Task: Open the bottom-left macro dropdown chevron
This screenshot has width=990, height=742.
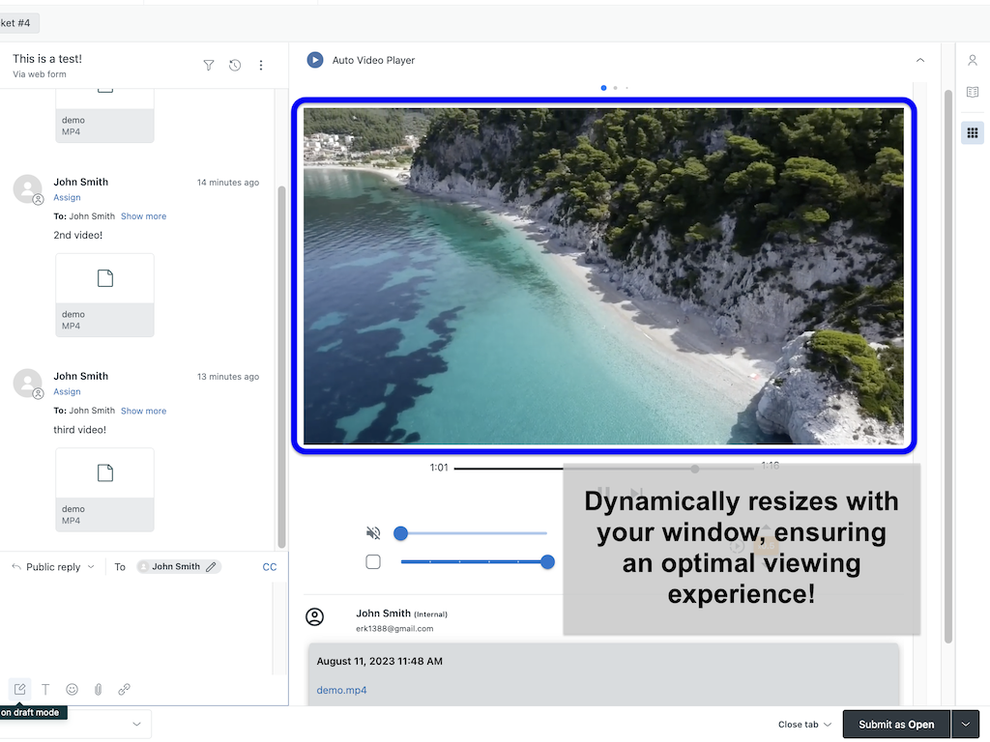Action: tap(136, 724)
